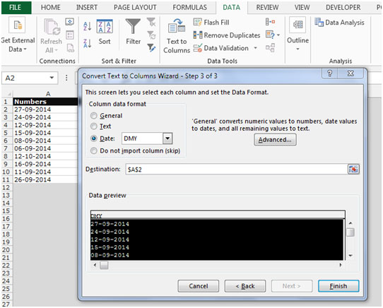Switch to the FORMULAS ribbon tab
This screenshot has height=308, width=383.
click(190, 8)
